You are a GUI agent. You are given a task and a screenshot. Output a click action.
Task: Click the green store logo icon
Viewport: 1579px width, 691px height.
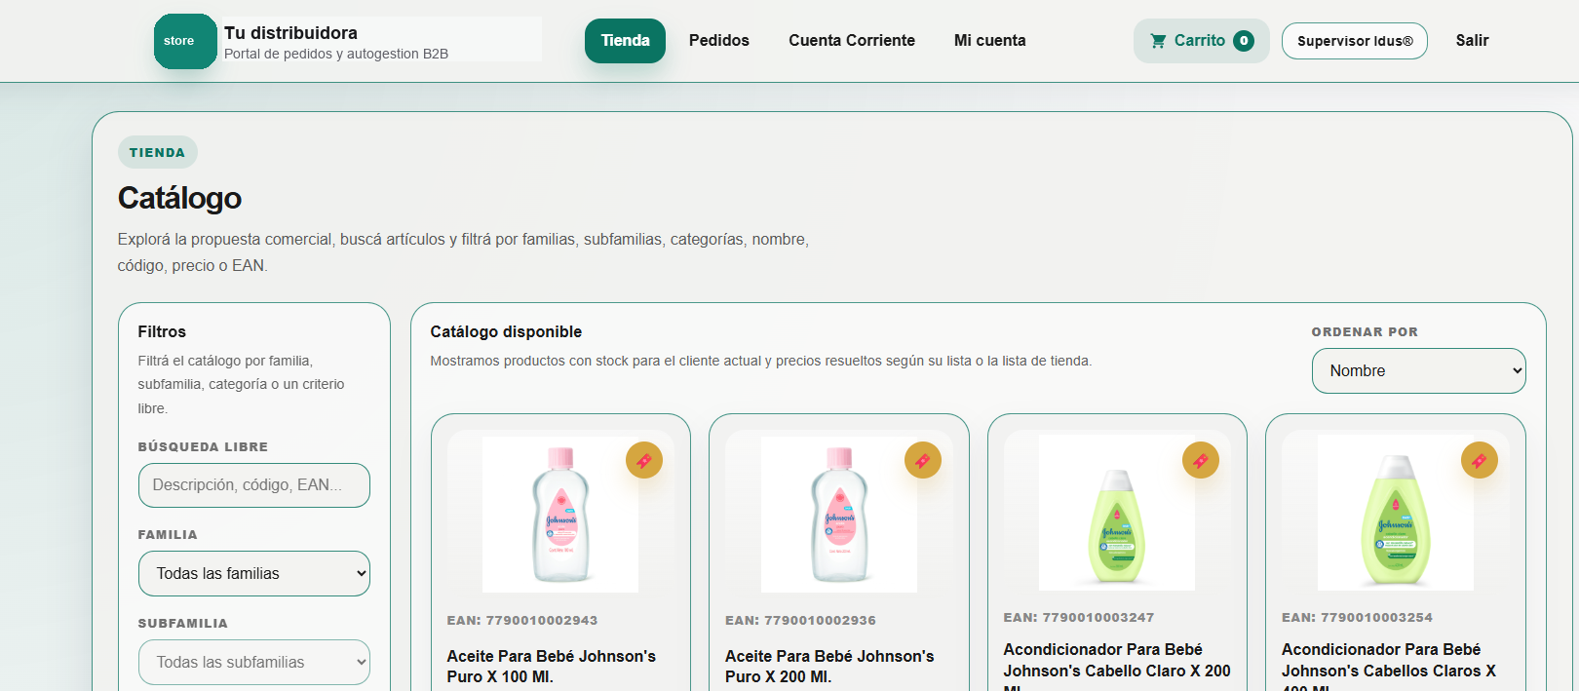(x=185, y=41)
